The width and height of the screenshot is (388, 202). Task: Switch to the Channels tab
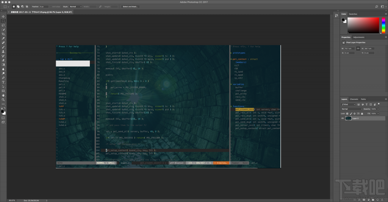pyautogui.click(x=354, y=99)
